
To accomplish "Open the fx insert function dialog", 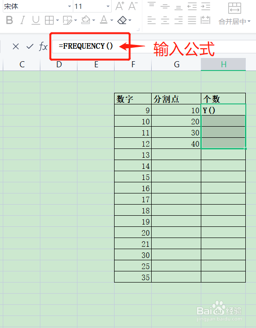I will point(43,46).
